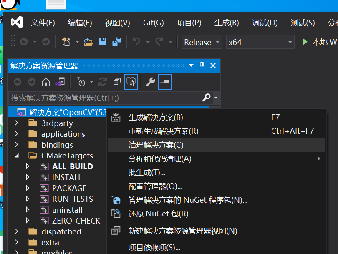
Task: Open Solution Explorer window options dropdown arrow
Action: (x=191, y=65)
